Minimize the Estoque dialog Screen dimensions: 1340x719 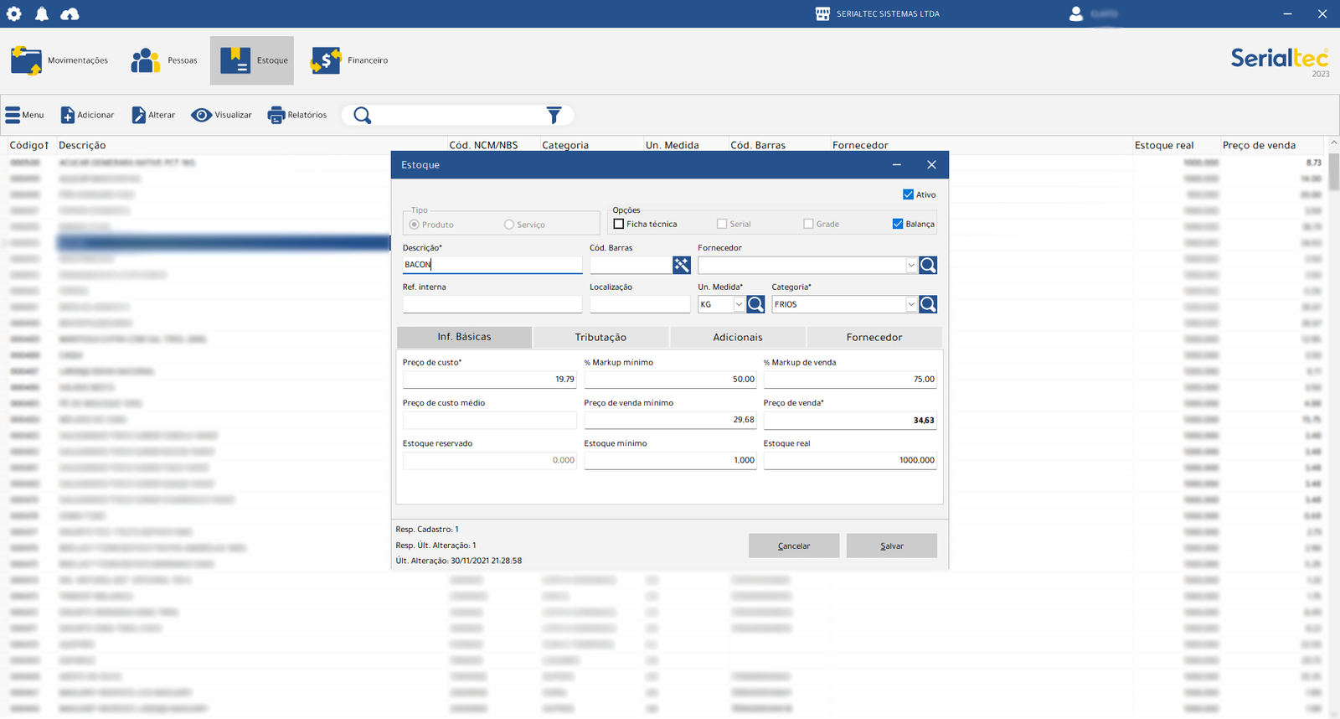pos(897,165)
